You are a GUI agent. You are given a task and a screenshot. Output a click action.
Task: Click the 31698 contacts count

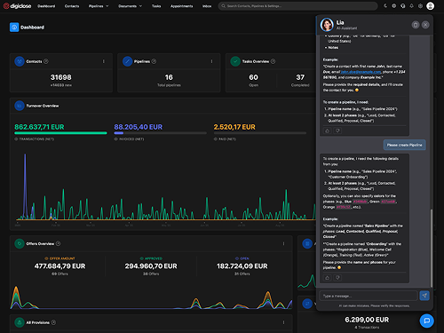(x=61, y=77)
